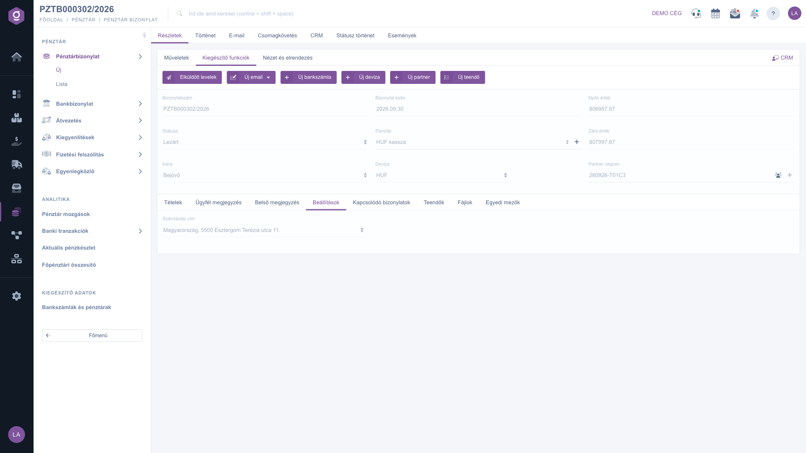This screenshot has width=806, height=453.
Task: Open the Irány dropdown showing Bejövő
Action: tap(265, 175)
